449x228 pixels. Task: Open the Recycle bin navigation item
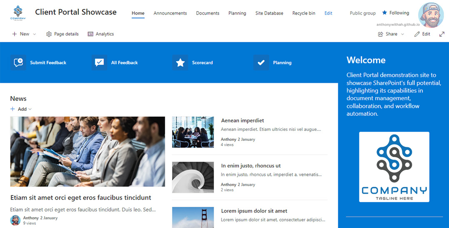(304, 13)
